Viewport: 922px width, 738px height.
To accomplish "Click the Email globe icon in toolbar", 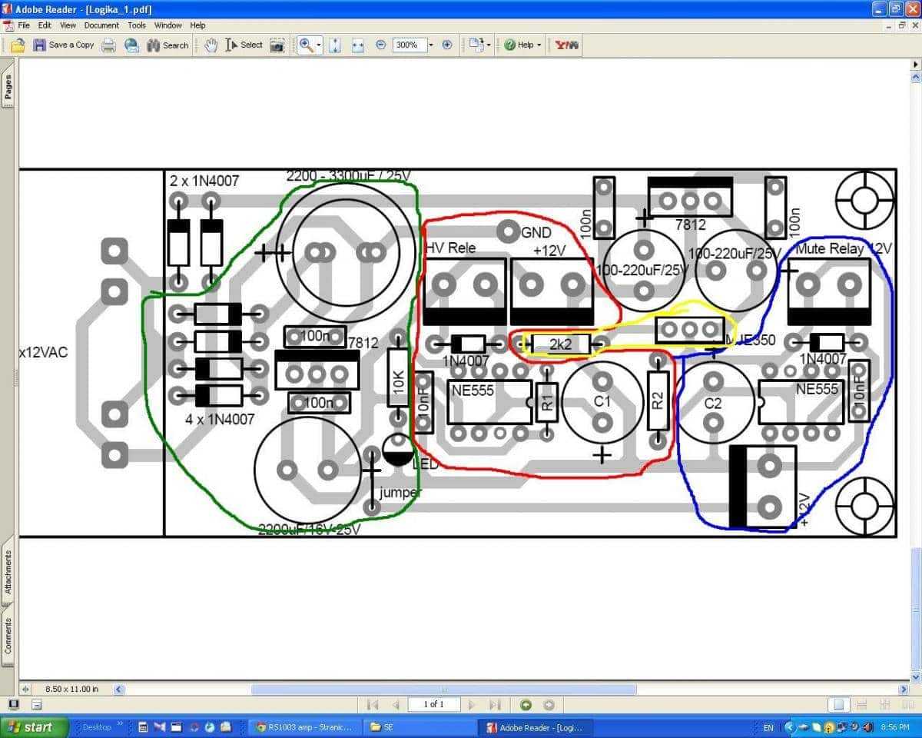I will [132, 45].
